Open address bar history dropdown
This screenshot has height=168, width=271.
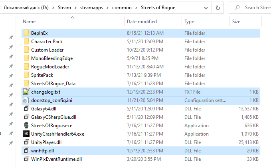(206, 8)
